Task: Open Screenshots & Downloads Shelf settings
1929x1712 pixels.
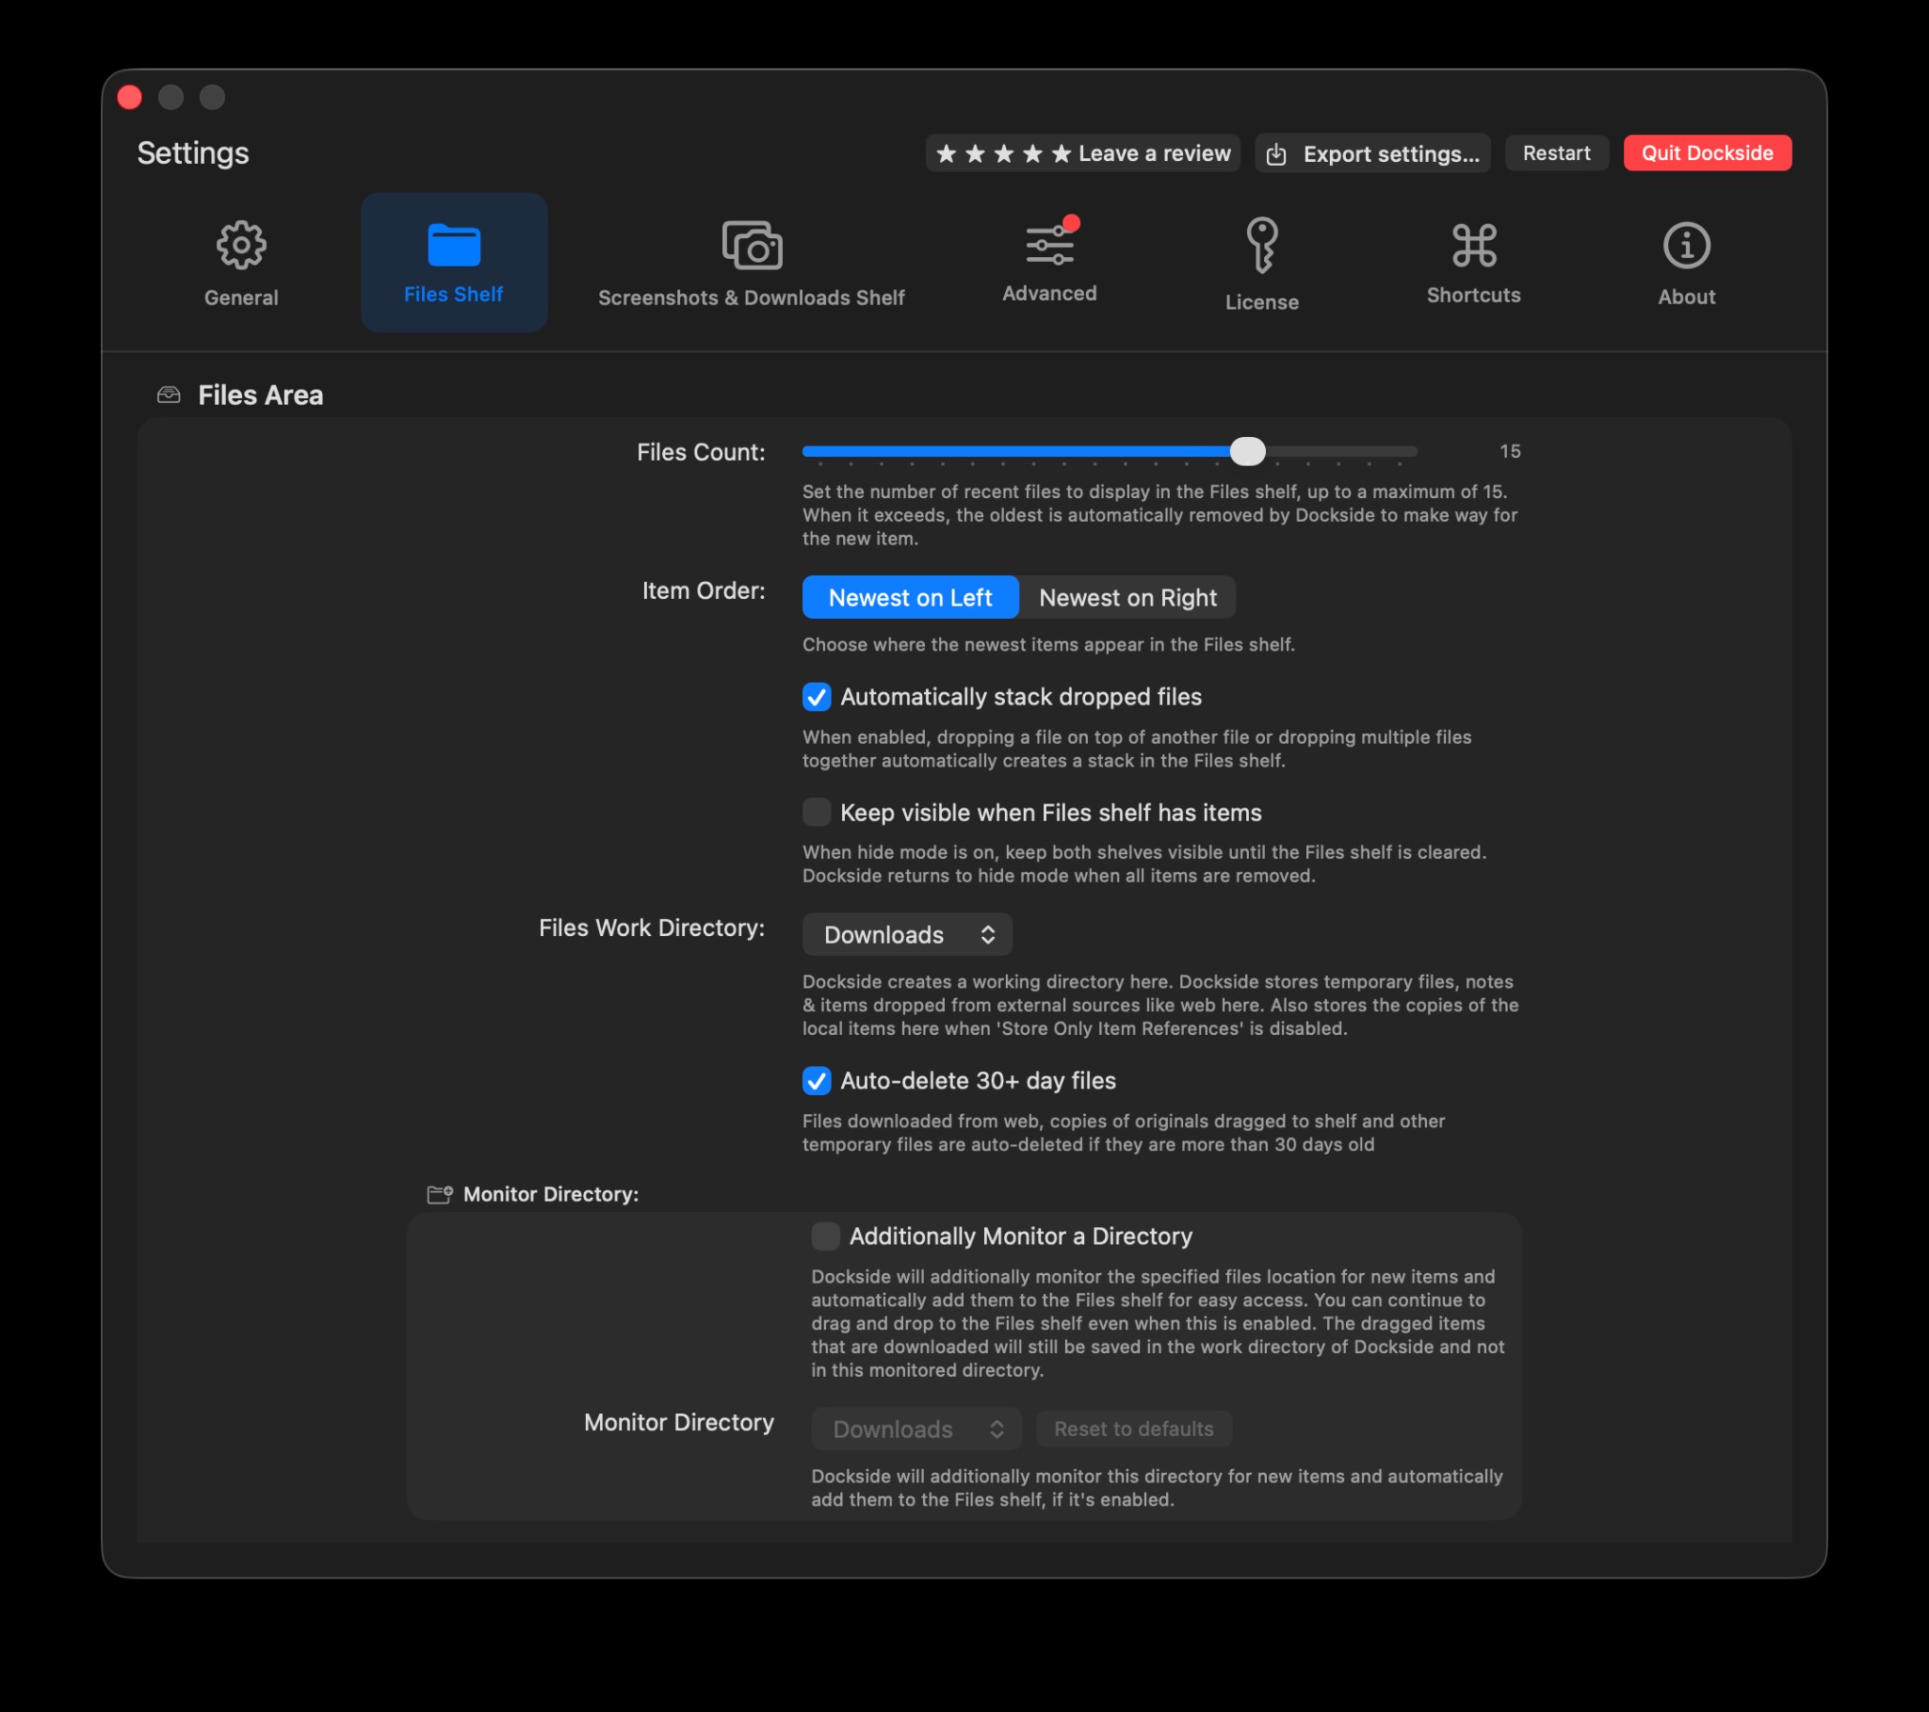Action: point(751,263)
